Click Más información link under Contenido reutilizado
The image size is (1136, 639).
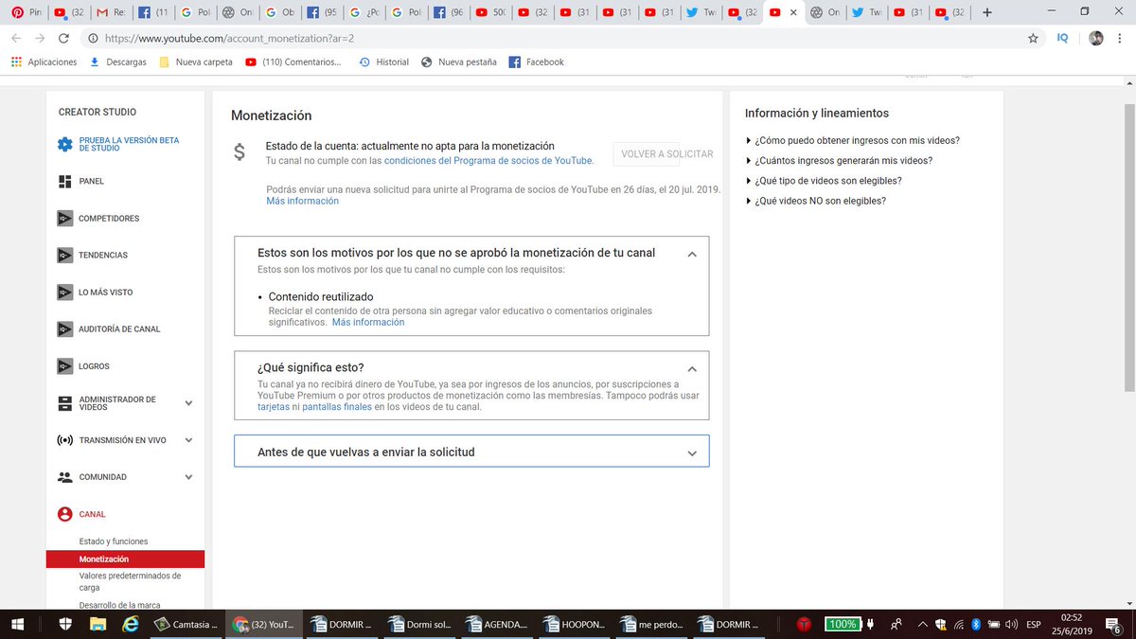tap(367, 322)
